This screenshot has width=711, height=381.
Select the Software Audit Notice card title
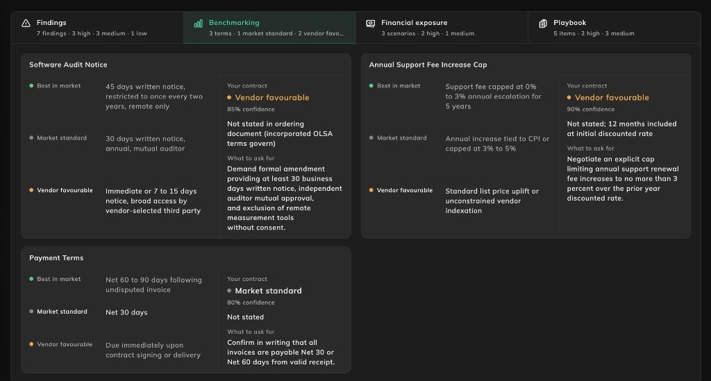[x=68, y=65]
